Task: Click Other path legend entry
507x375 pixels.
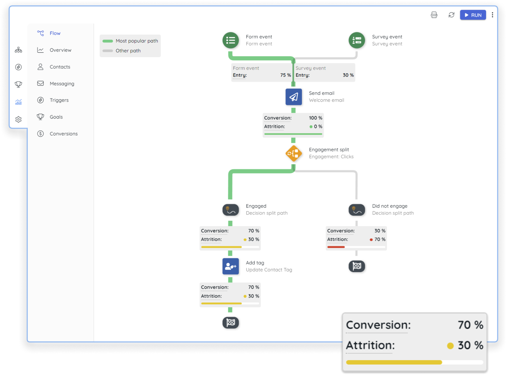Action: tap(122, 51)
